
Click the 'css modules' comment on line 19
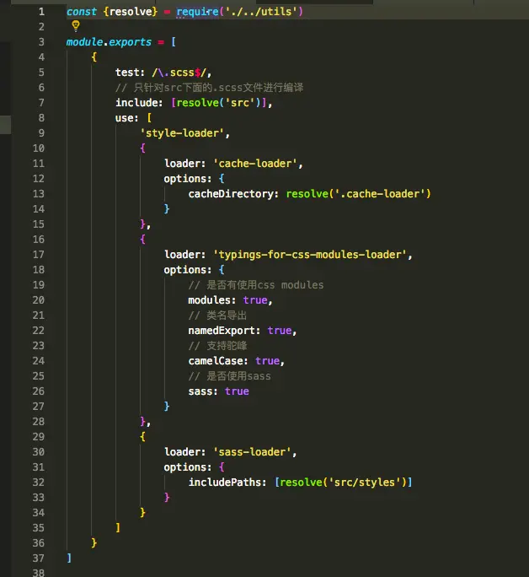tap(256, 285)
